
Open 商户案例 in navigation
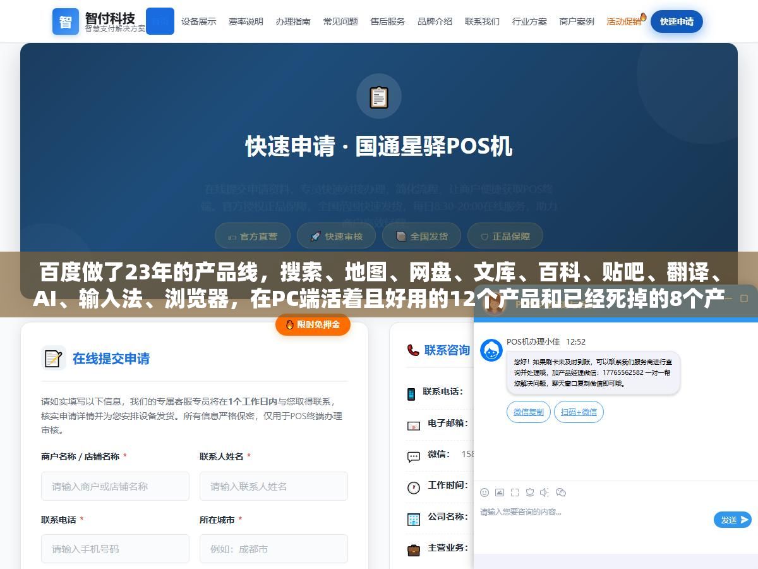click(577, 21)
